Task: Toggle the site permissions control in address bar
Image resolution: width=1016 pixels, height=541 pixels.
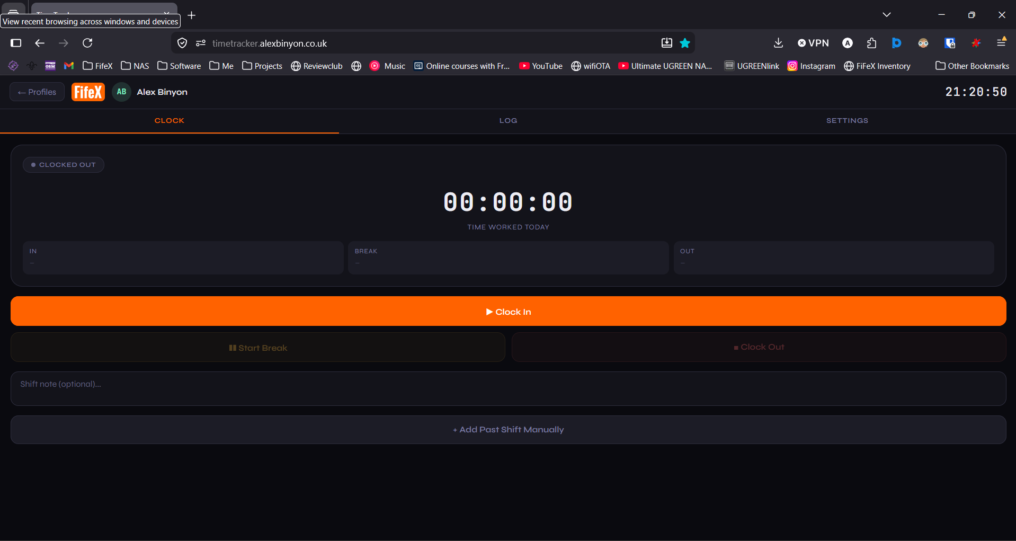Action: pyautogui.click(x=200, y=43)
